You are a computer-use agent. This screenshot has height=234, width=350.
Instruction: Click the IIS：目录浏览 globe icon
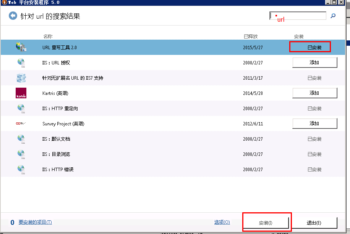[x=21, y=154]
